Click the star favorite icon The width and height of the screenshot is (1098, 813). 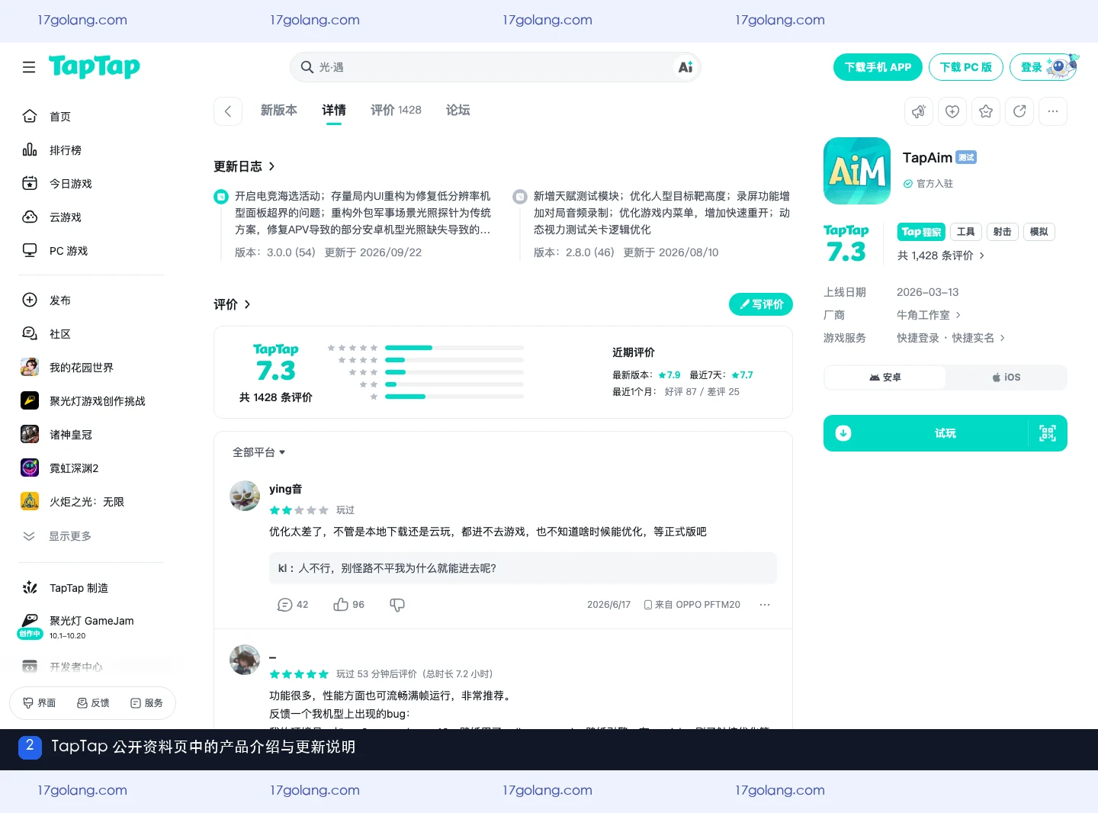point(986,111)
